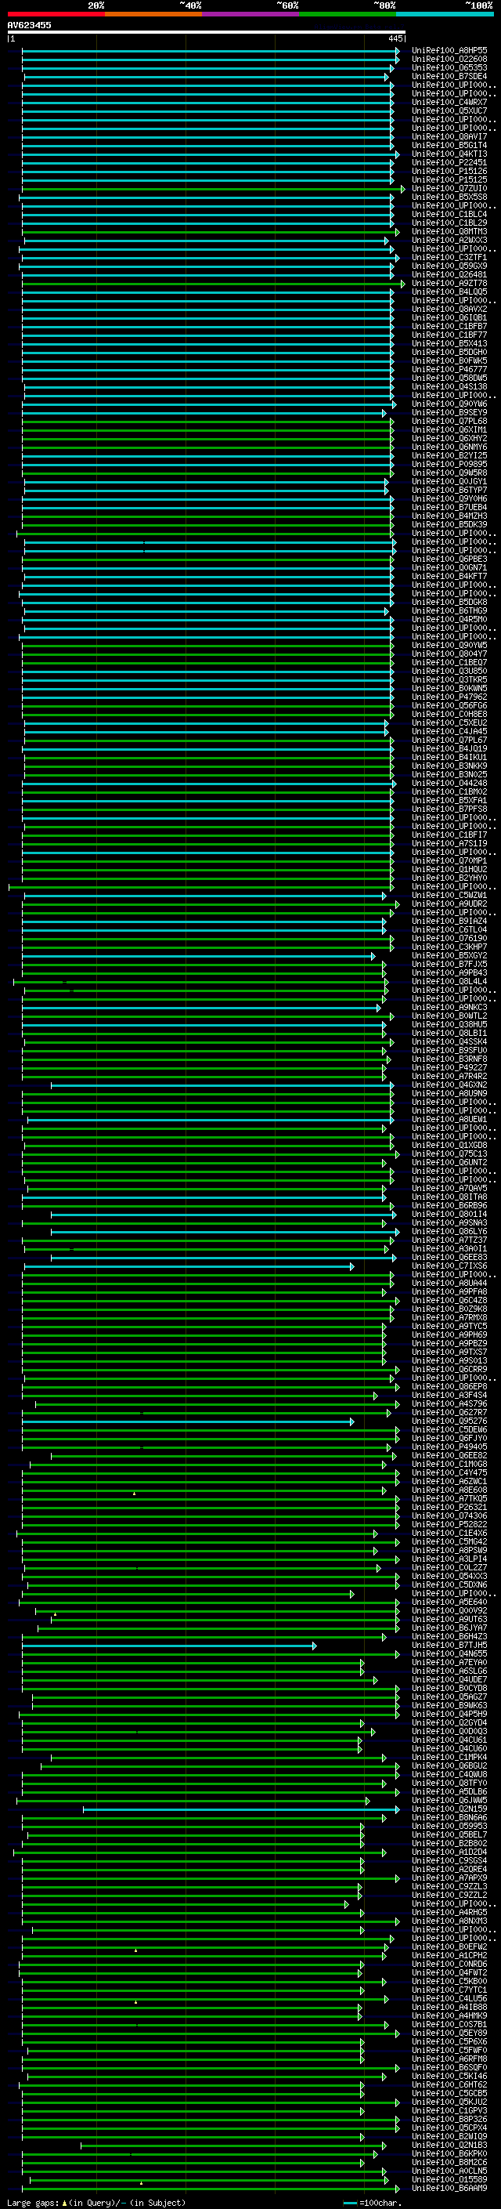Select hit label UniRef100_O76190

tap(449, 938)
